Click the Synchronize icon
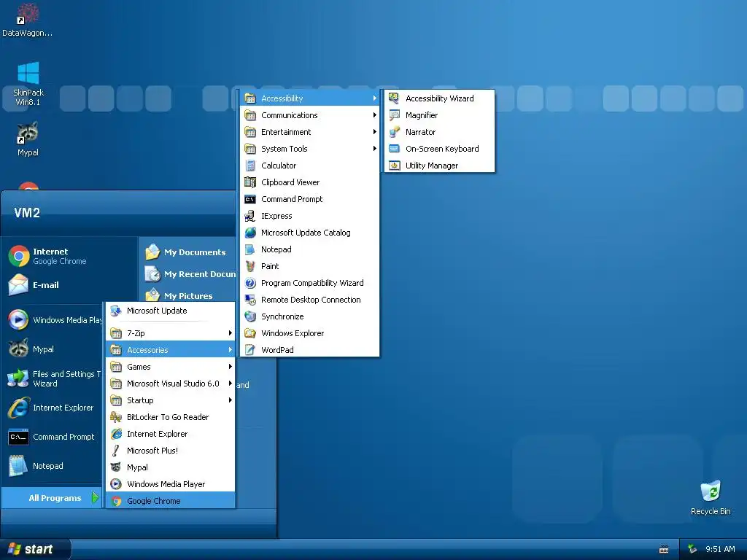The image size is (747, 560). tap(250, 316)
